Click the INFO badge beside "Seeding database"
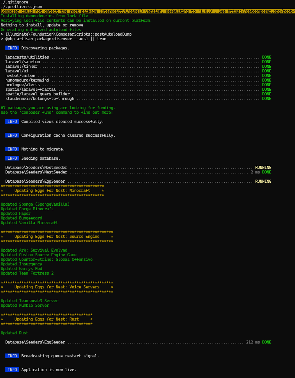 click(x=12, y=158)
